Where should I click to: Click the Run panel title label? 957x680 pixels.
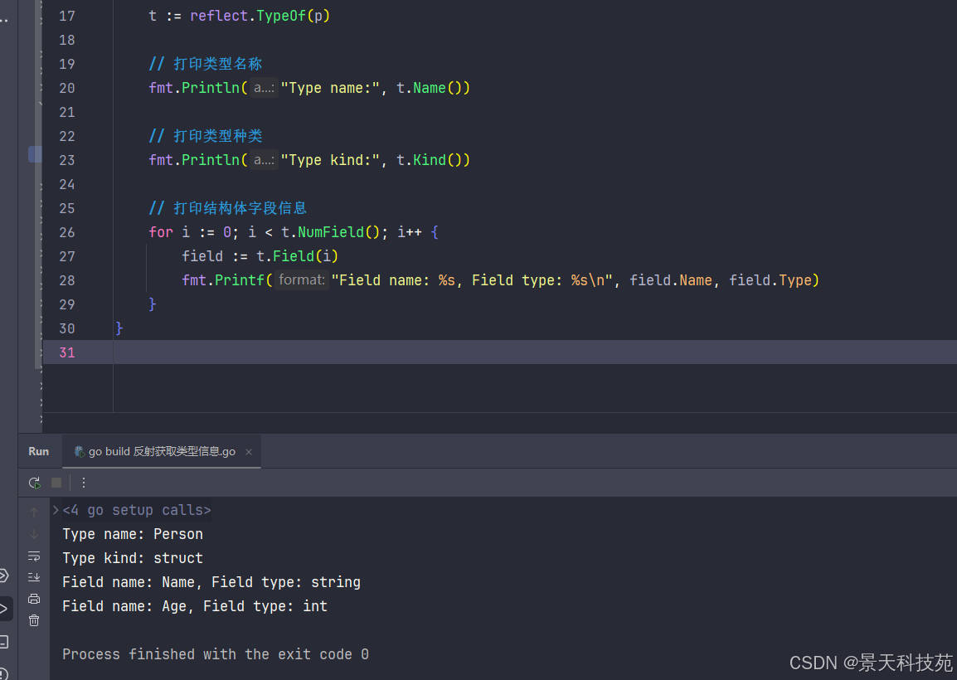click(x=38, y=452)
